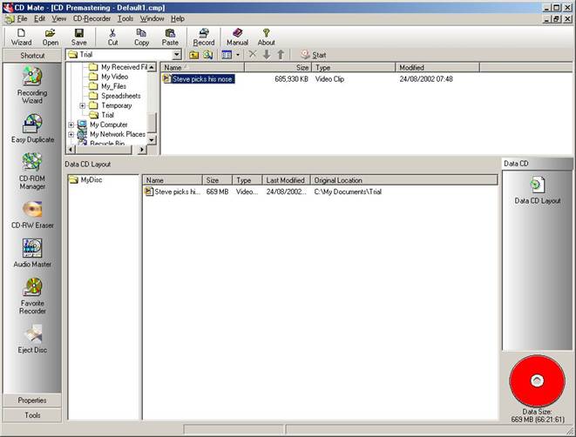Open the Recording Wizard shortcut
This screenshot has width=576, height=437.
[x=32, y=80]
